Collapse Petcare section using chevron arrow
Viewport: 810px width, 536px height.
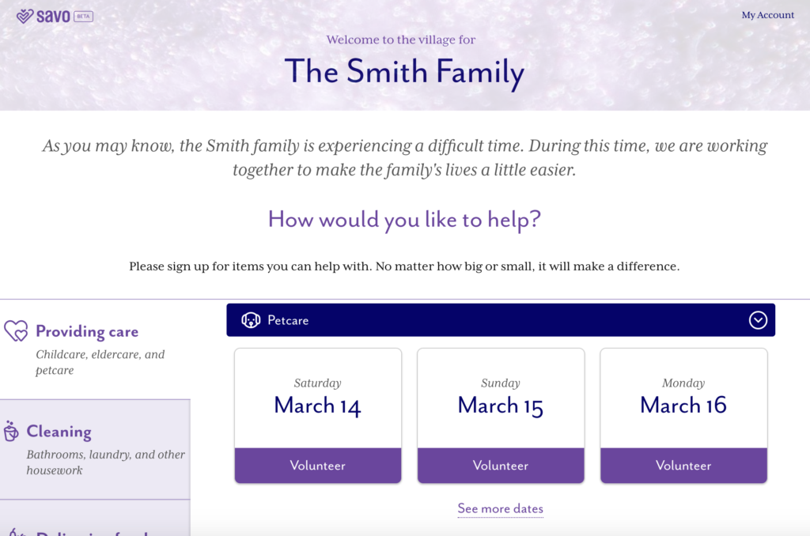point(758,320)
